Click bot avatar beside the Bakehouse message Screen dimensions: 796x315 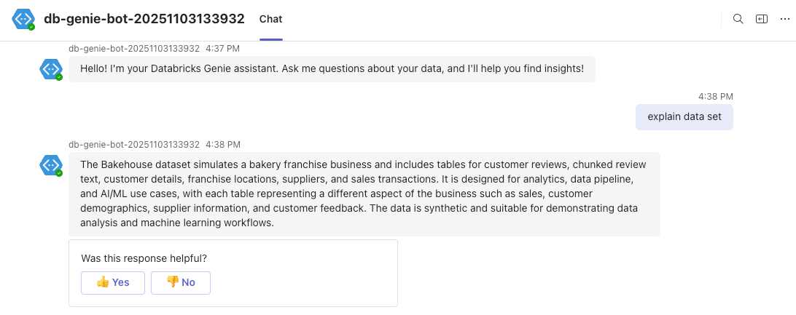[50, 165]
